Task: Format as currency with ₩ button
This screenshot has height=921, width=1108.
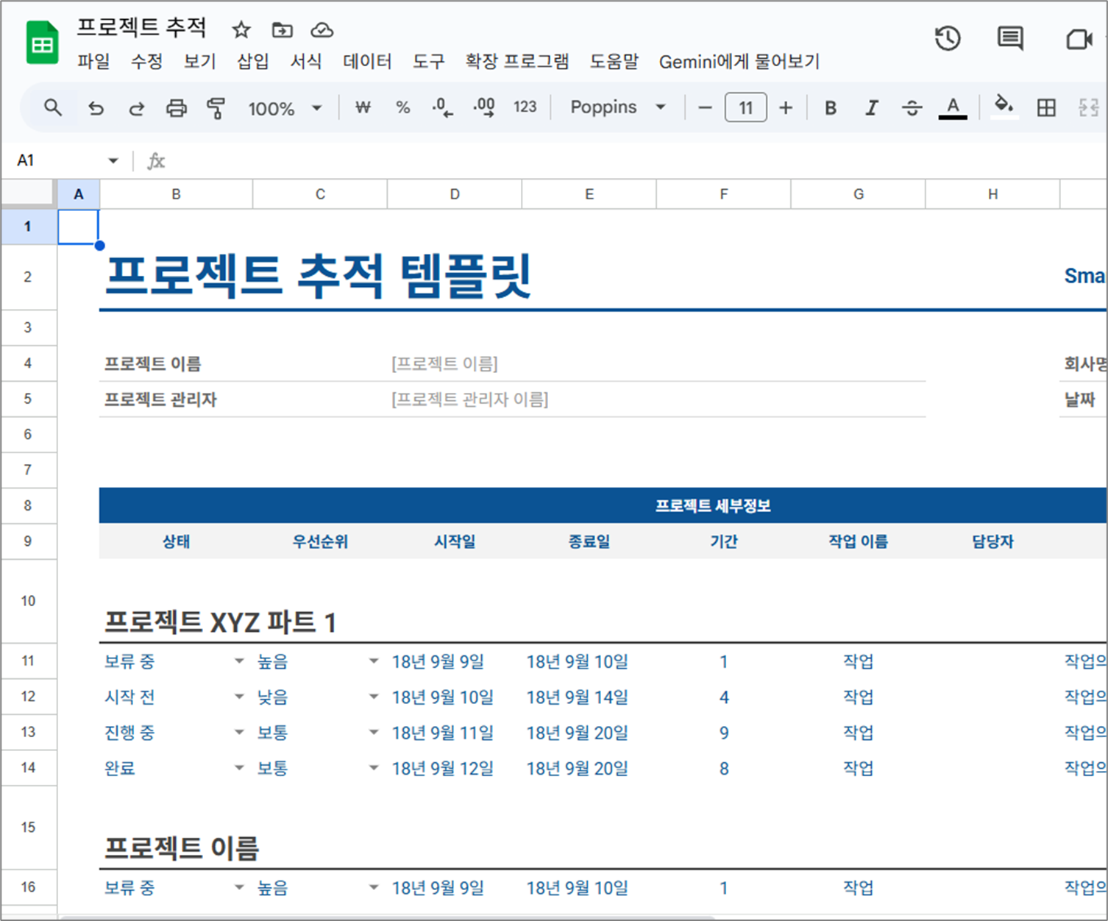Action: (363, 107)
